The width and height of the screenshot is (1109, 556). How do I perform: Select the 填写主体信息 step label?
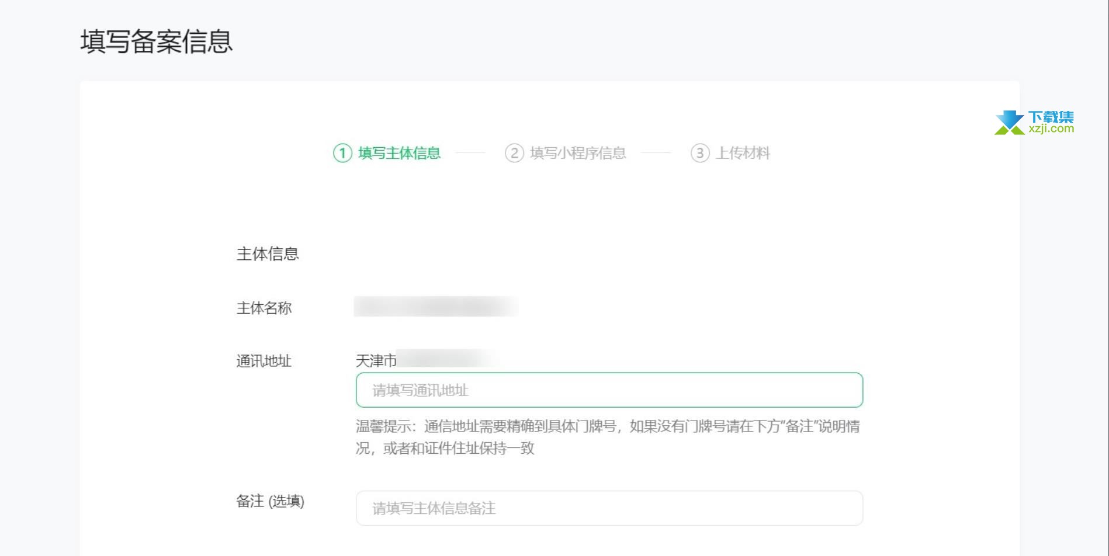(399, 153)
